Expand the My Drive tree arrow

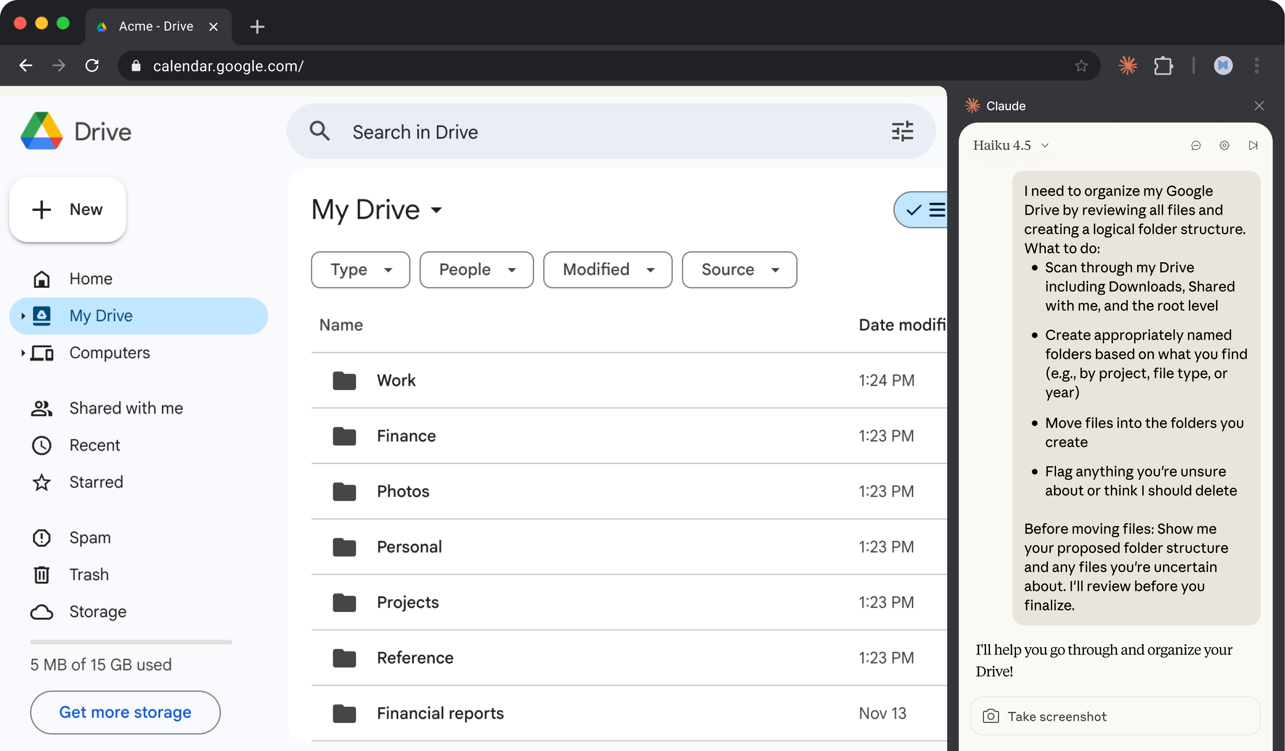23,316
